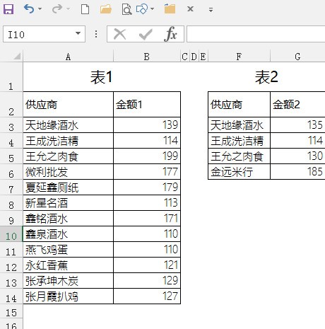Select the 张月霞扒鸡 cell

coord(68,296)
